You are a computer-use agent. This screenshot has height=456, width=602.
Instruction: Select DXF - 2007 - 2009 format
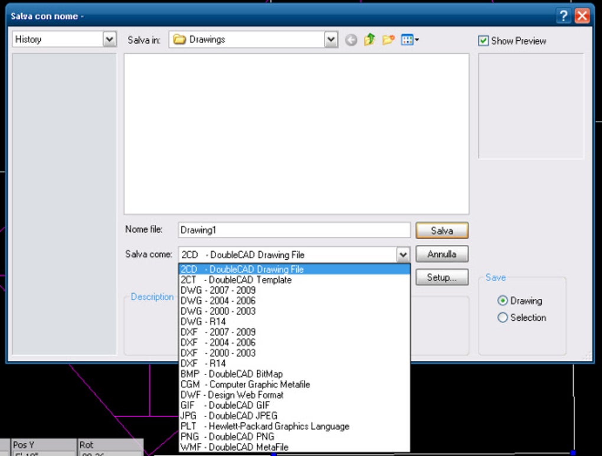point(295,332)
